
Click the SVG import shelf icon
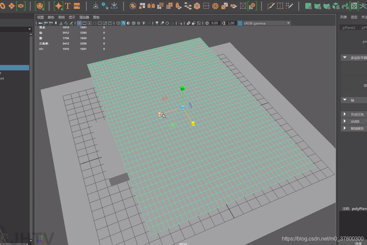pos(77,6)
